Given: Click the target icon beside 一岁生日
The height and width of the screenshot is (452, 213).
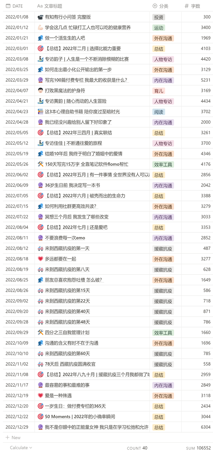Looking at the screenshot, I should click(x=40, y=406).
